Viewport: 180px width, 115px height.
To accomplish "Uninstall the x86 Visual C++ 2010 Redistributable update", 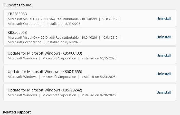I will point(164,37).
